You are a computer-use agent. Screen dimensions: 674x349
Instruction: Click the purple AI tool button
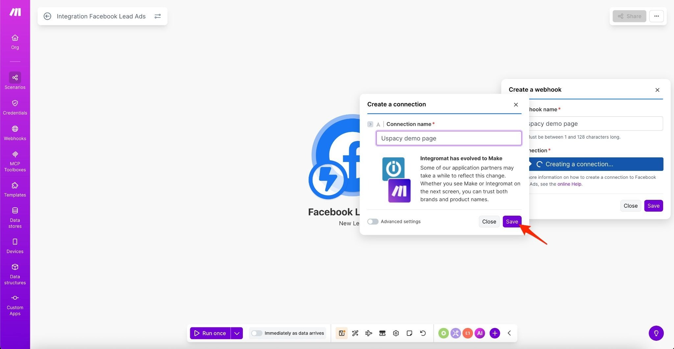480,333
